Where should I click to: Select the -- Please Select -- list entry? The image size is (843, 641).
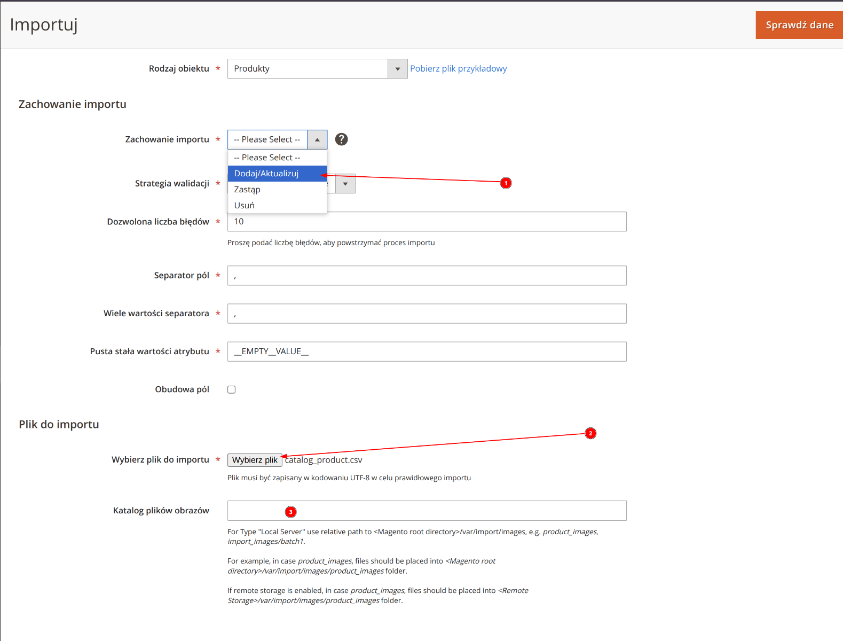pyautogui.click(x=267, y=158)
